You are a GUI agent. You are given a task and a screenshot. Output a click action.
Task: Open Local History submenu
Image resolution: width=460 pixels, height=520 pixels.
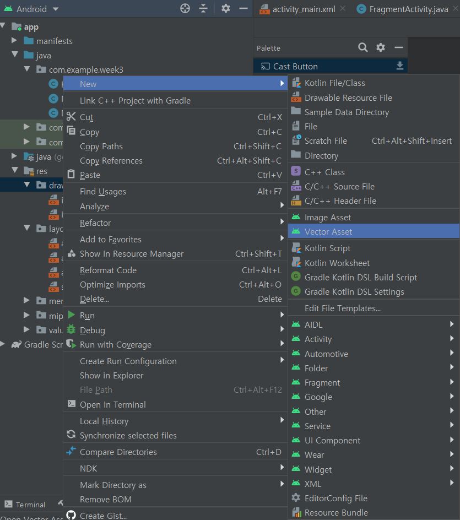click(x=175, y=421)
